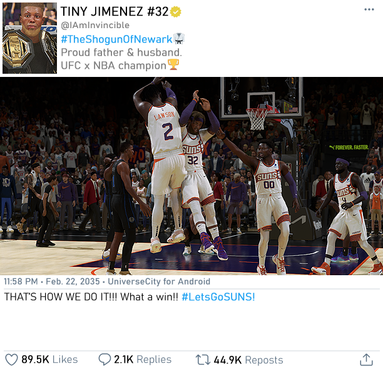Click UniverseCity for Android source label
This screenshot has width=383, height=369.
pyautogui.click(x=159, y=281)
